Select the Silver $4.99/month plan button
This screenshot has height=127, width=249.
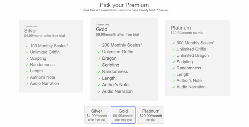(x=97, y=115)
